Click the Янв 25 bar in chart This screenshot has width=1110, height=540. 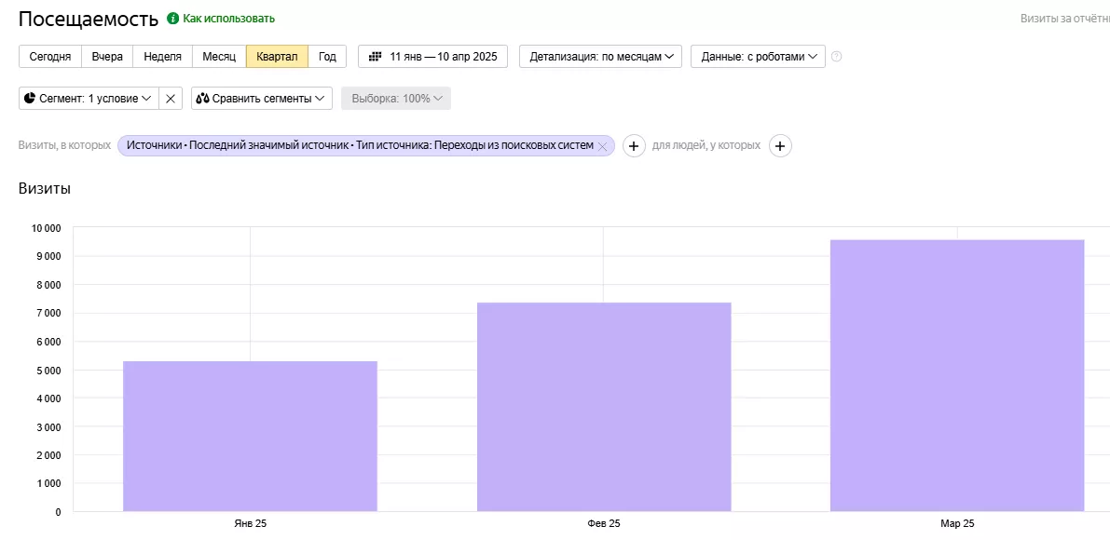pyautogui.click(x=250, y=436)
